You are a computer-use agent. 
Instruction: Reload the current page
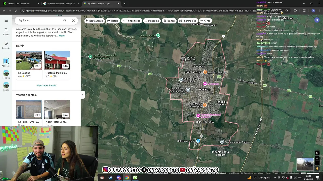(16, 11)
